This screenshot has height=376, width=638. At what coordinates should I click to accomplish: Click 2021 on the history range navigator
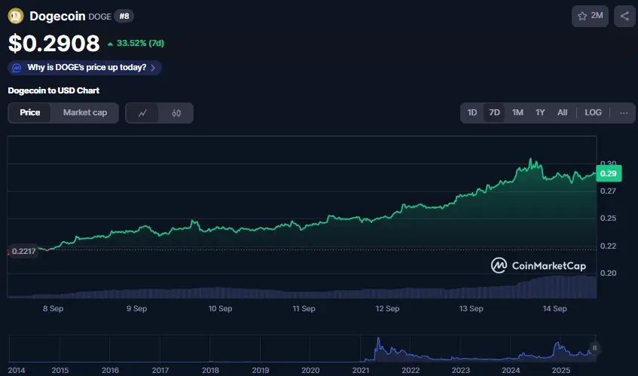(x=361, y=370)
